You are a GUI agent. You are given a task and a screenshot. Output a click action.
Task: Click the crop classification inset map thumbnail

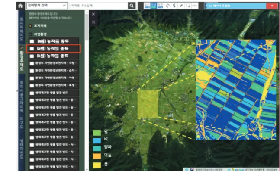[x=236, y=90]
